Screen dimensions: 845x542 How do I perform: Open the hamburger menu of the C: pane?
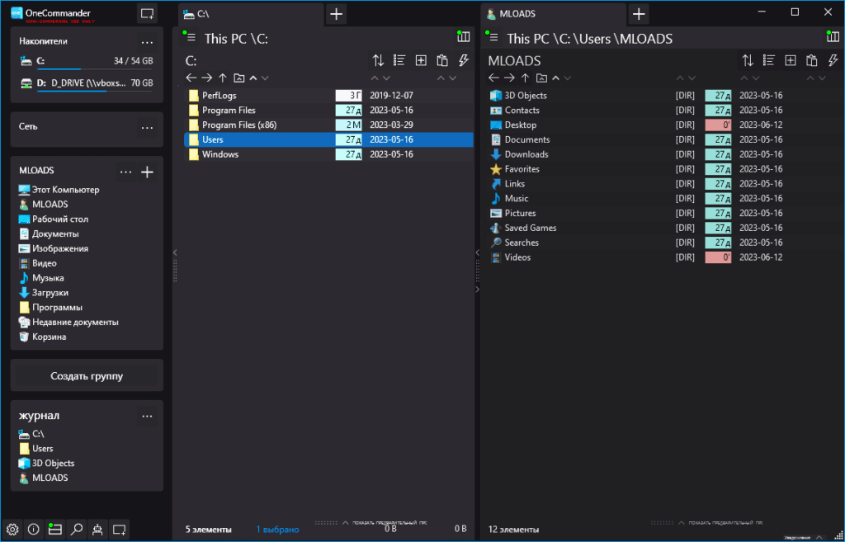[190, 38]
